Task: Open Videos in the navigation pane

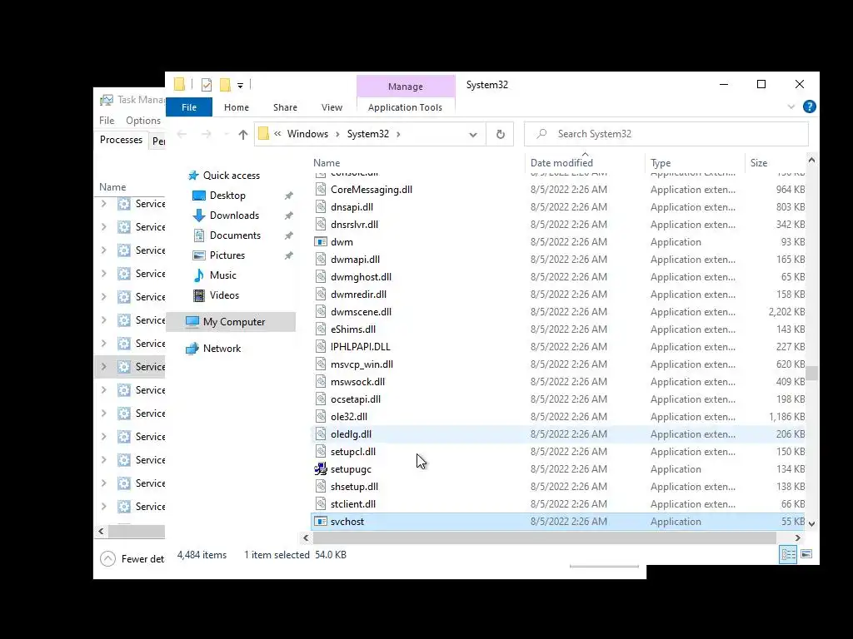Action: pos(224,295)
